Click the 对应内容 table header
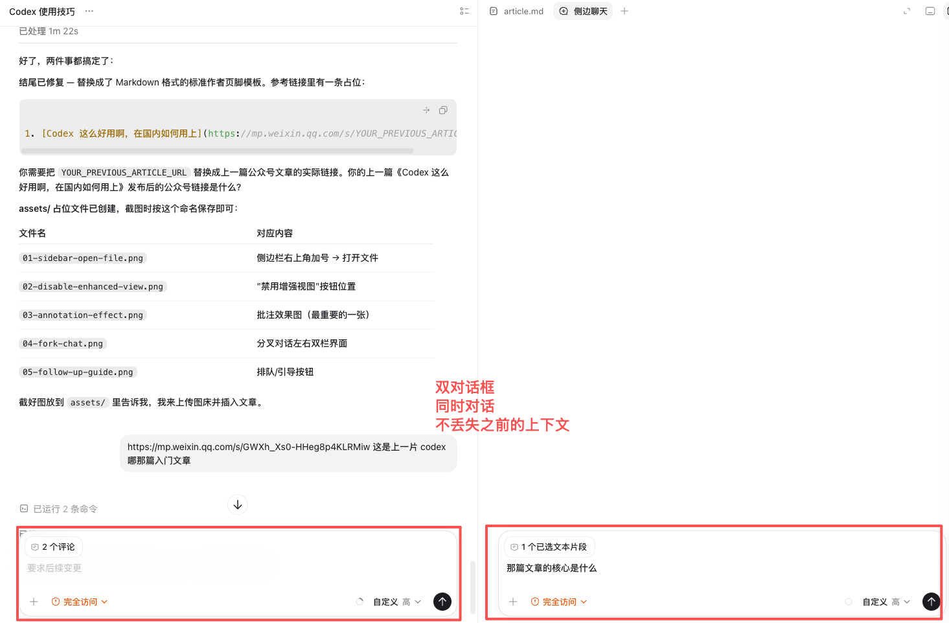949x623 pixels. click(x=275, y=233)
